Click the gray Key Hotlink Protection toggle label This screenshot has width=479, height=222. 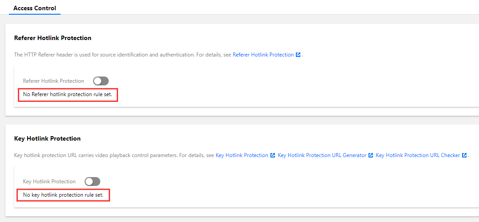[49, 182]
